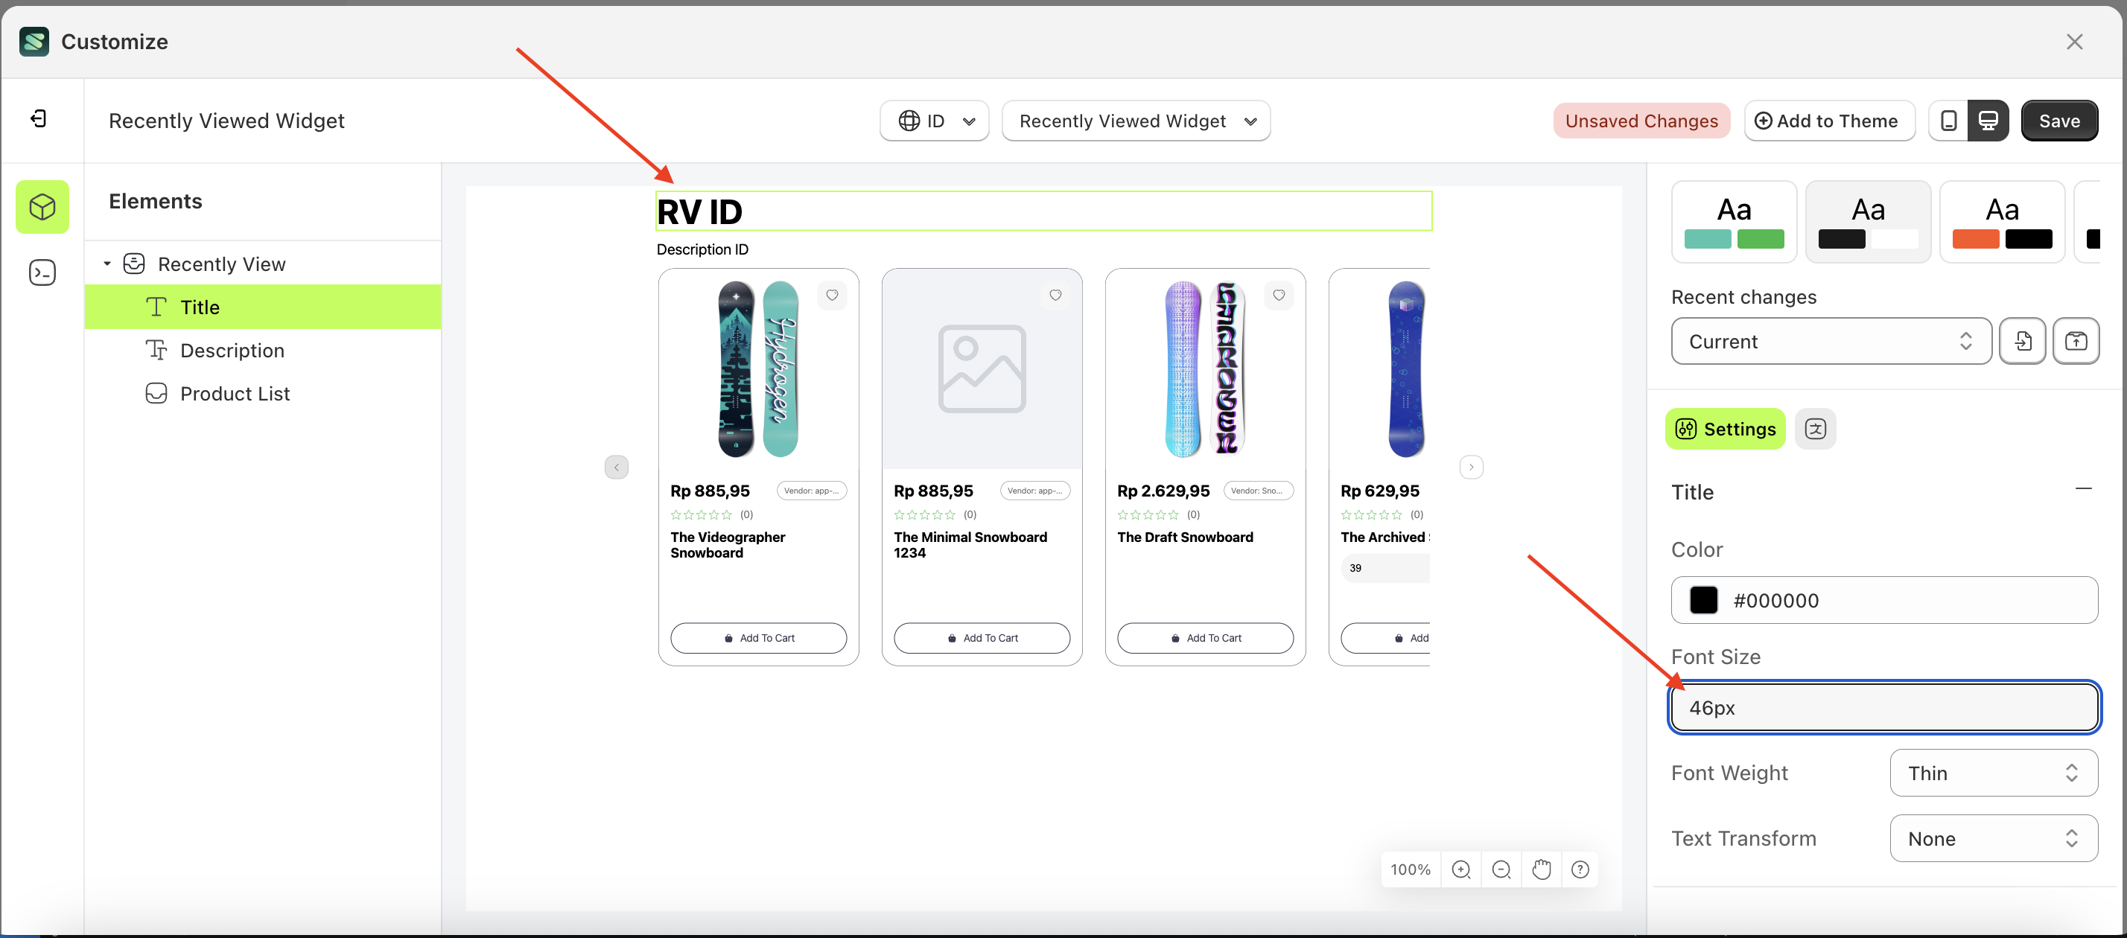The image size is (2127, 938).
Task: Open the Recent changes Current dropdown
Action: coord(1829,341)
